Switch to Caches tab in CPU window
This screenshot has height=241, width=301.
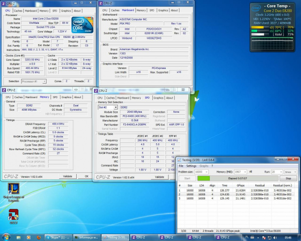(17, 10)
